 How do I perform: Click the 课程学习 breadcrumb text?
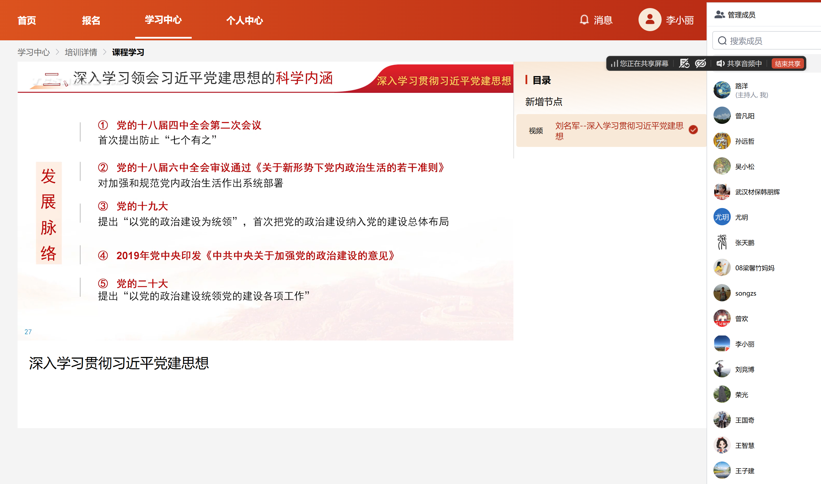128,52
